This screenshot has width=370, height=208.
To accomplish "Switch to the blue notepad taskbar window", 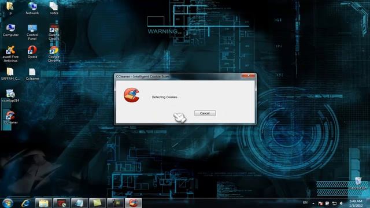I will click(x=79, y=203).
